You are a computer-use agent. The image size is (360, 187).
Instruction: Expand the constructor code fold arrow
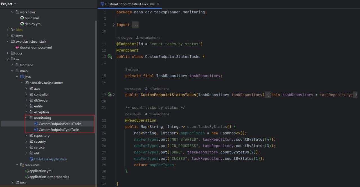click(114, 95)
